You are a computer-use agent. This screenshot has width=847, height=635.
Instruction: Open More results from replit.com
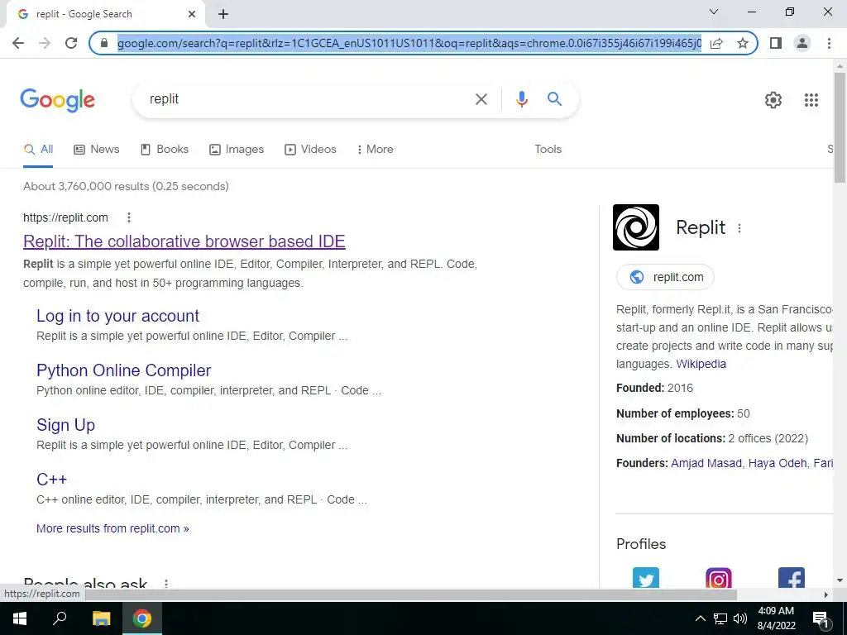coord(112,528)
